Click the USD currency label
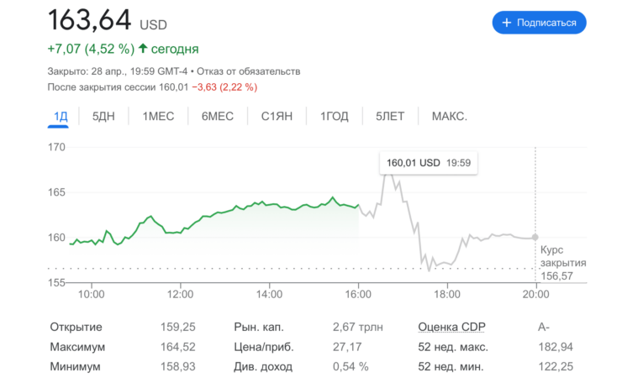The width and height of the screenshot is (622, 383). pyautogui.click(x=153, y=25)
